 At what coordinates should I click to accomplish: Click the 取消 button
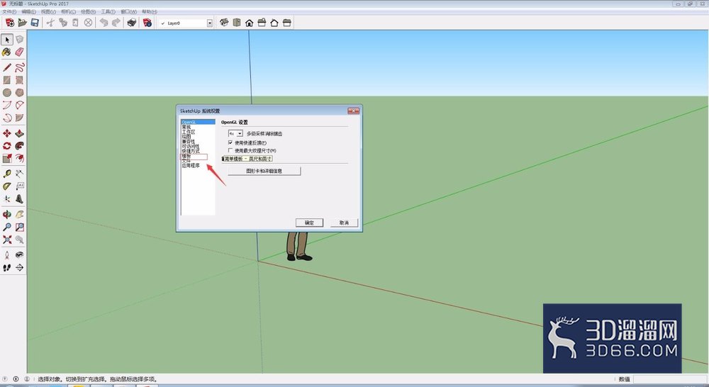(x=344, y=223)
